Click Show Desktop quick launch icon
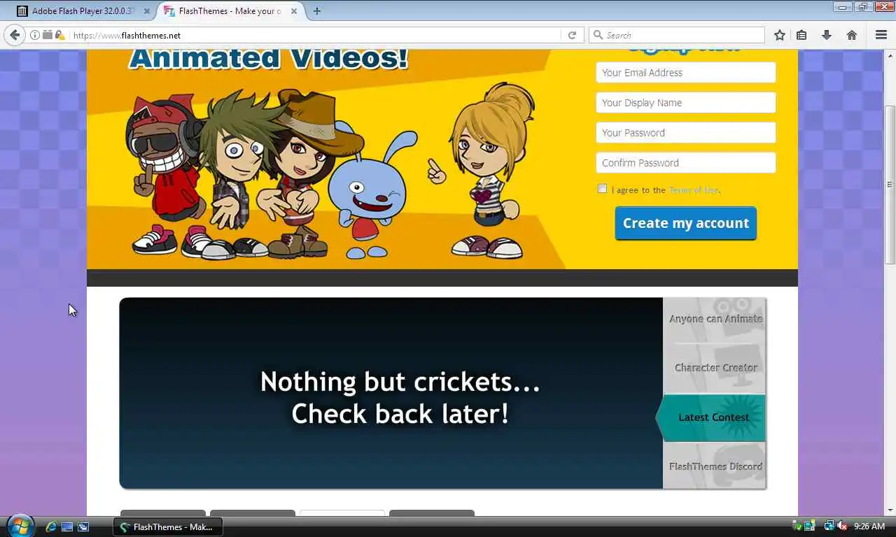 point(67,527)
